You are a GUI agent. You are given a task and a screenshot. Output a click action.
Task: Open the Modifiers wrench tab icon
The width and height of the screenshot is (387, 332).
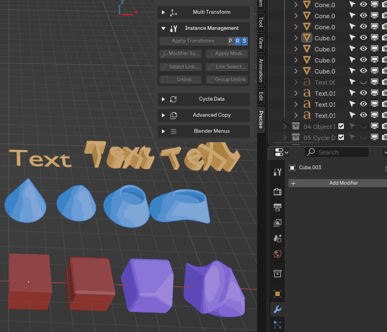point(278,309)
